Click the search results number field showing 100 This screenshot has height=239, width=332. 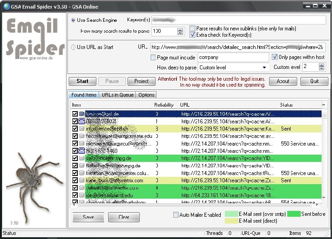pos(164,31)
